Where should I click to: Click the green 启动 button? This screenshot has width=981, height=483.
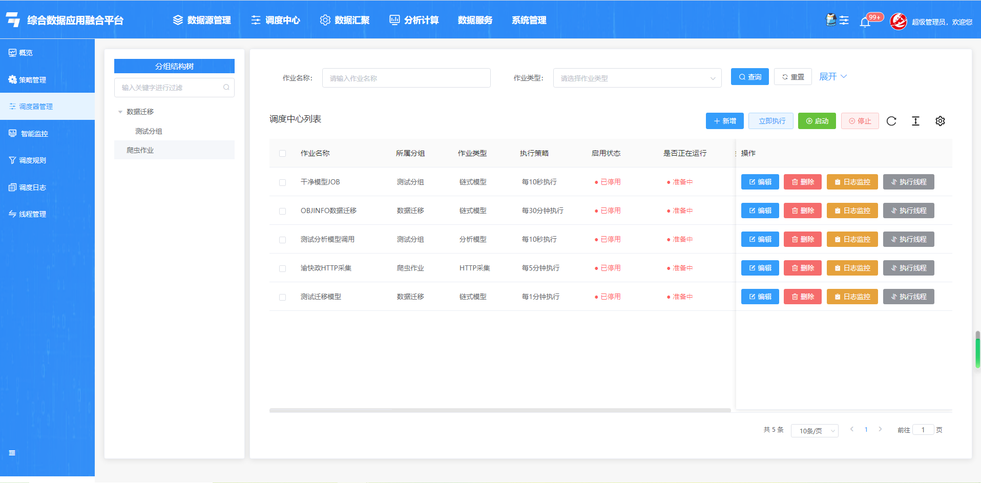click(x=817, y=121)
